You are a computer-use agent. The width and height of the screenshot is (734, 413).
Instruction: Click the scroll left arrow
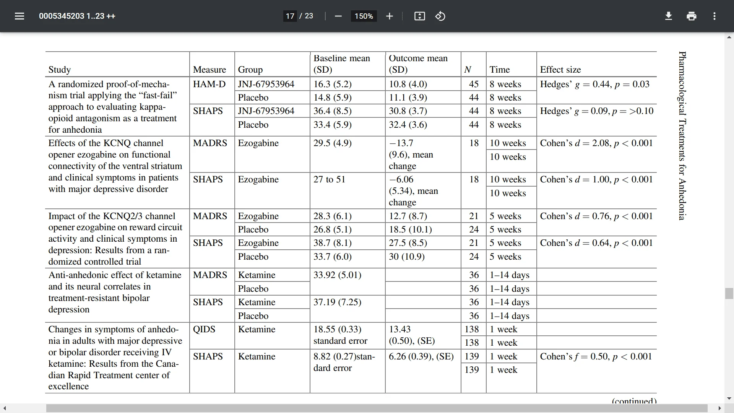tap(4, 408)
